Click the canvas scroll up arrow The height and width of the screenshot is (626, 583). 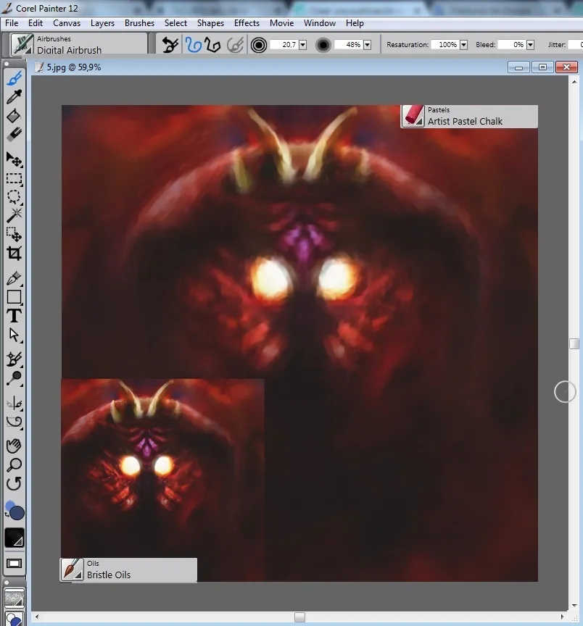pyautogui.click(x=574, y=82)
